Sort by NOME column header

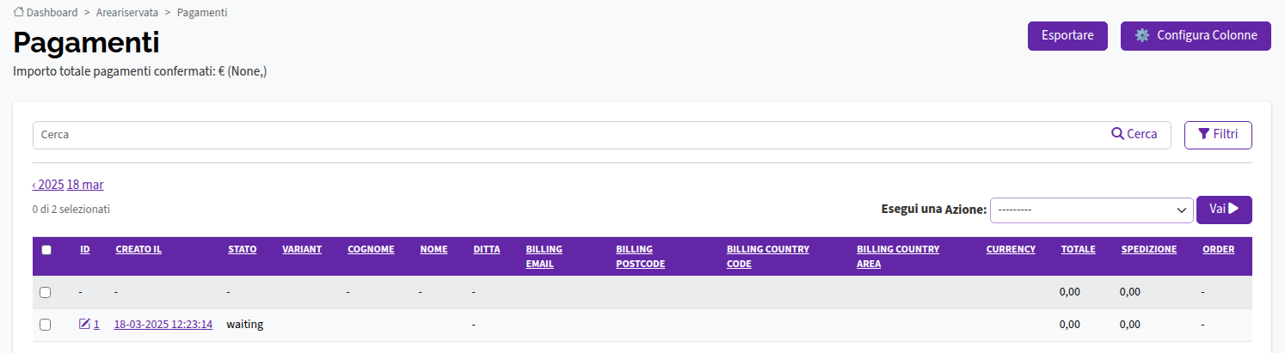pos(433,249)
